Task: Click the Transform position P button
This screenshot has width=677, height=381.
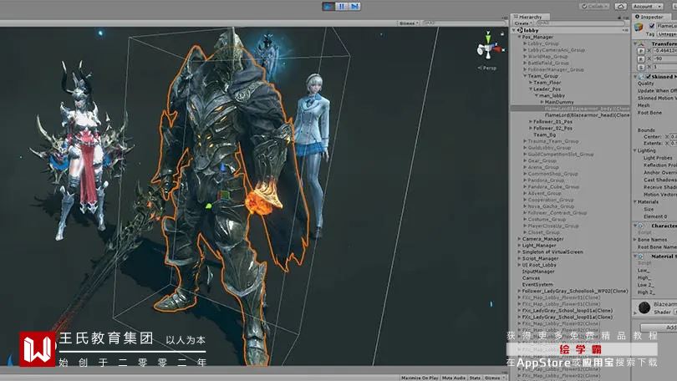Action: pos(641,52)
